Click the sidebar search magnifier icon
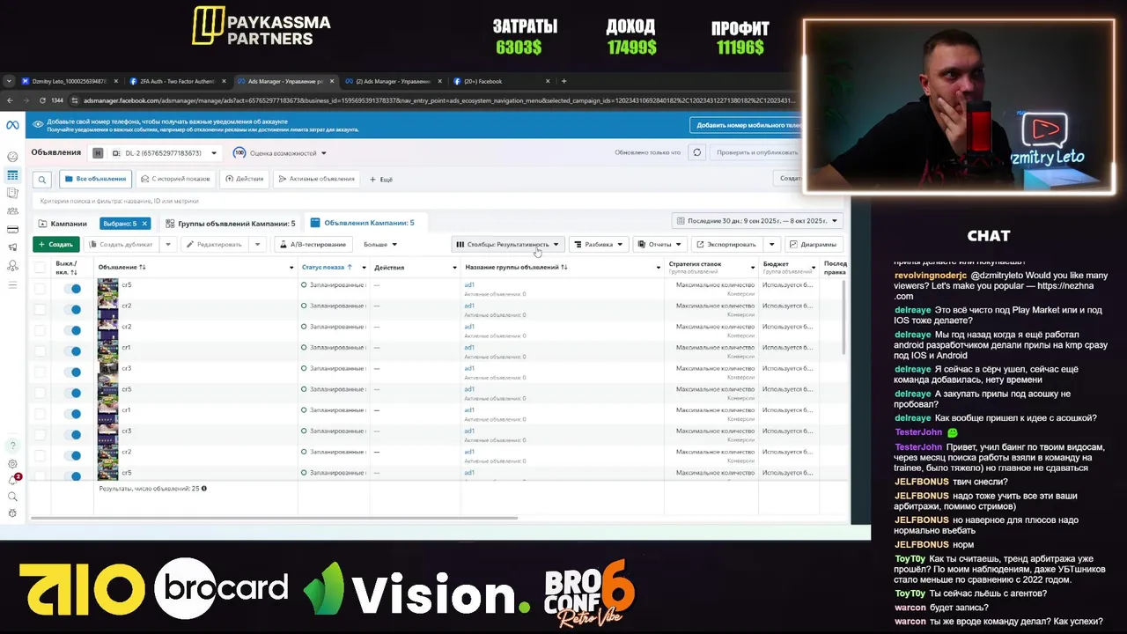The image size is (1127, 634). pyautogui.click(x=12, y=497)
